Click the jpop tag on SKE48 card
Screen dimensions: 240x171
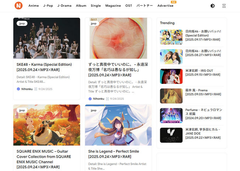tap(22, 23)
